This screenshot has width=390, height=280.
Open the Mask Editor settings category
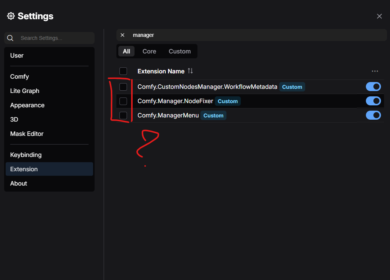click(49, 134)
